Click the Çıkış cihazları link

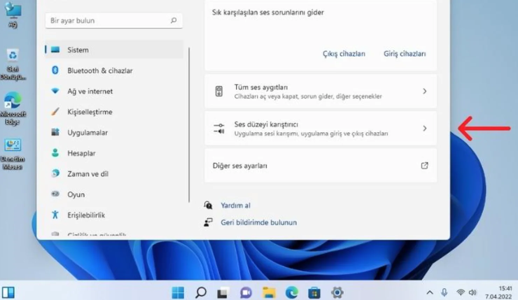coord(344,53)
